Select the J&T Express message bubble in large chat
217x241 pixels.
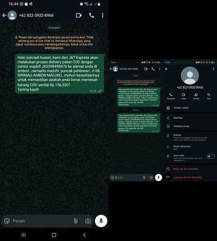[x=60, y=74]
